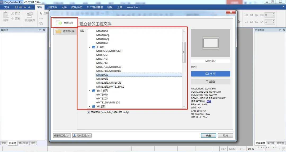Open the 目录树 panel dropdown arrow
The image size is (286, 152).
40,30
